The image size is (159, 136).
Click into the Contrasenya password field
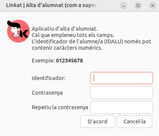click(x=122, y=93)
